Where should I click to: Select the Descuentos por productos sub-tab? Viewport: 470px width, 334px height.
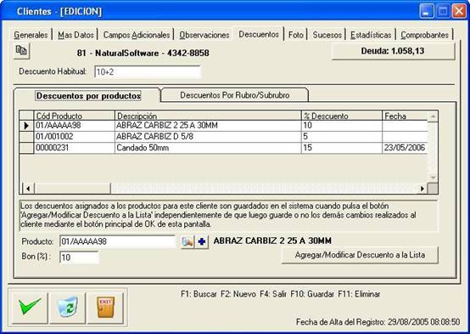(88, 96)
